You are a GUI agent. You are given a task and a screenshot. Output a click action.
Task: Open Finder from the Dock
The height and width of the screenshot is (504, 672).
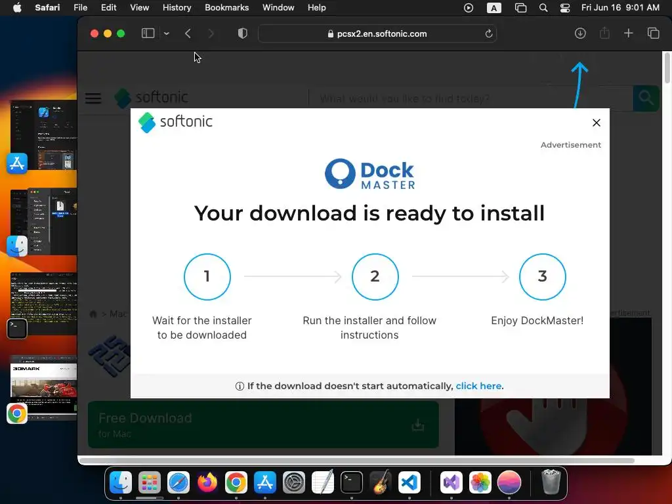[121, 482]
